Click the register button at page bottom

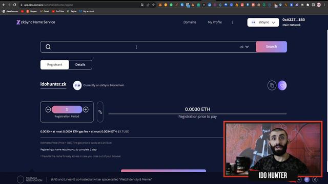coord(163,171)
